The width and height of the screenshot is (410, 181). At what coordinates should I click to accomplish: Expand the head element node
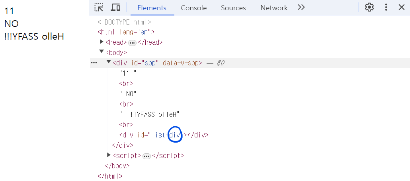pos(102,42)
